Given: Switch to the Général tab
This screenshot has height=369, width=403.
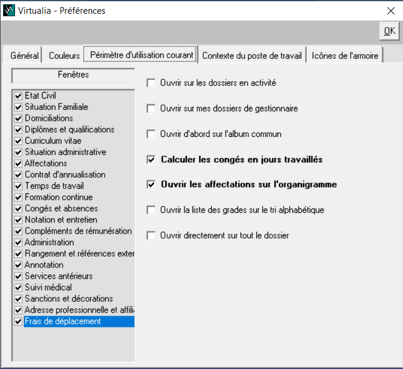Looking at the screenshot, I should click(x=25, y=55).
